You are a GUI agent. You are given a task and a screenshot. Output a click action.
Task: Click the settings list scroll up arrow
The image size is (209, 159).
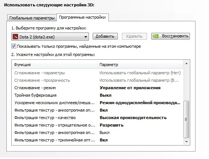pyautogui.click(x=186, y=64)
